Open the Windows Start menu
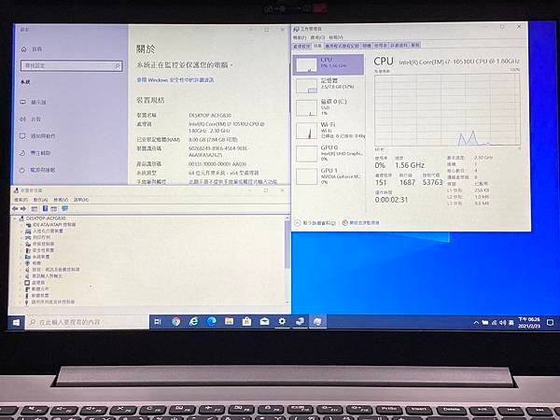 click(16, 323)
